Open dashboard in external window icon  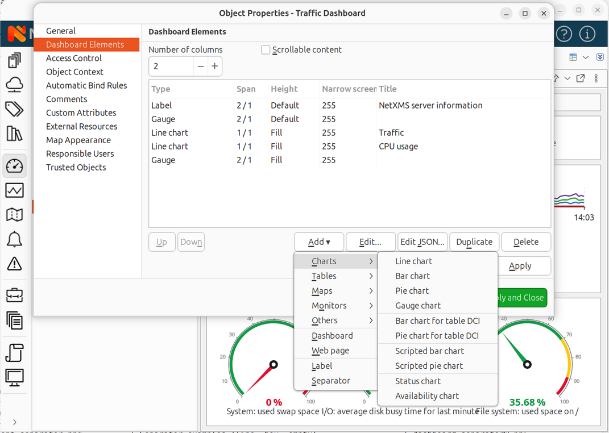tap(581, 78)
